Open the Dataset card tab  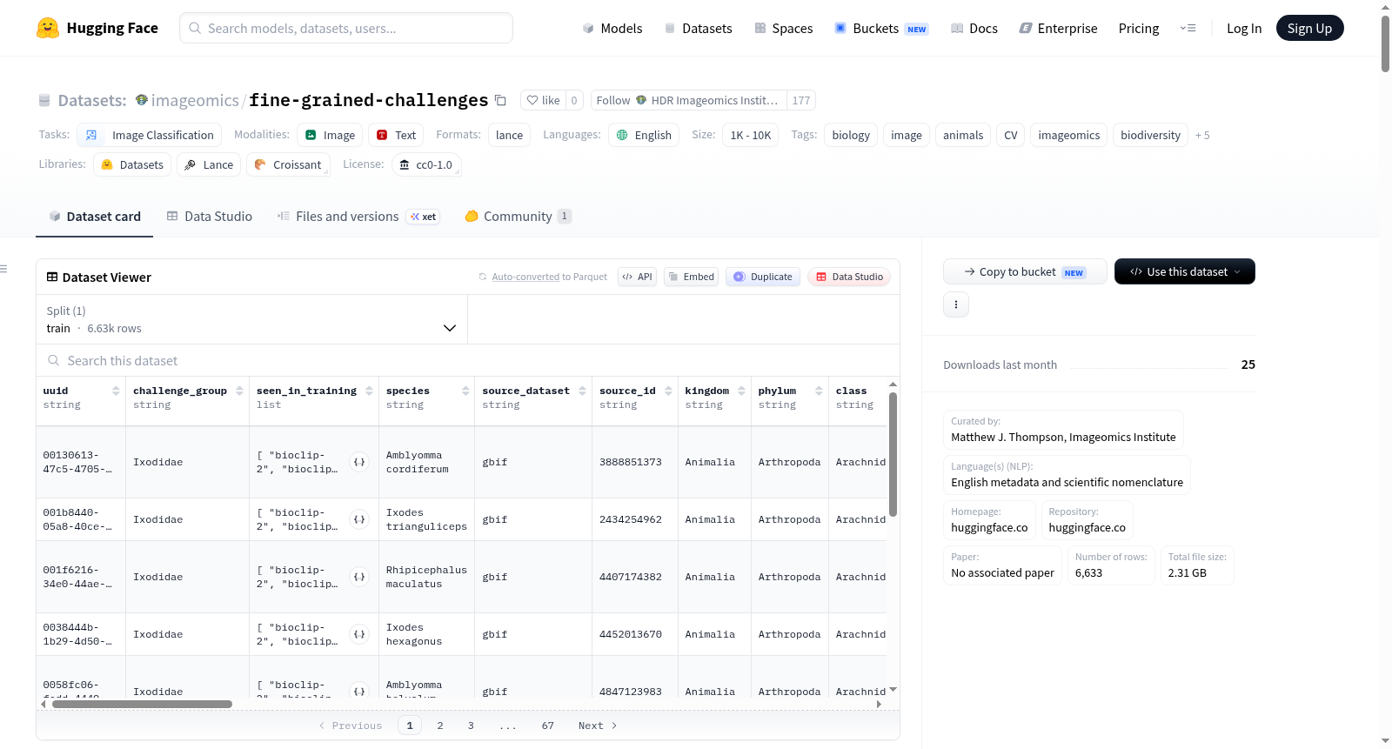click(x=95, y=216)
